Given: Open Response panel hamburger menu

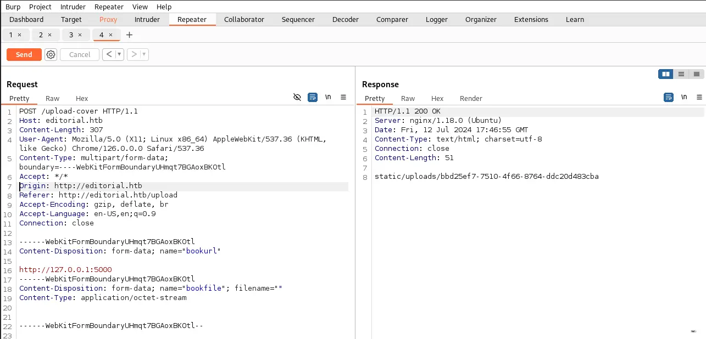Looking at the screenshot, I should coord(699,97).
